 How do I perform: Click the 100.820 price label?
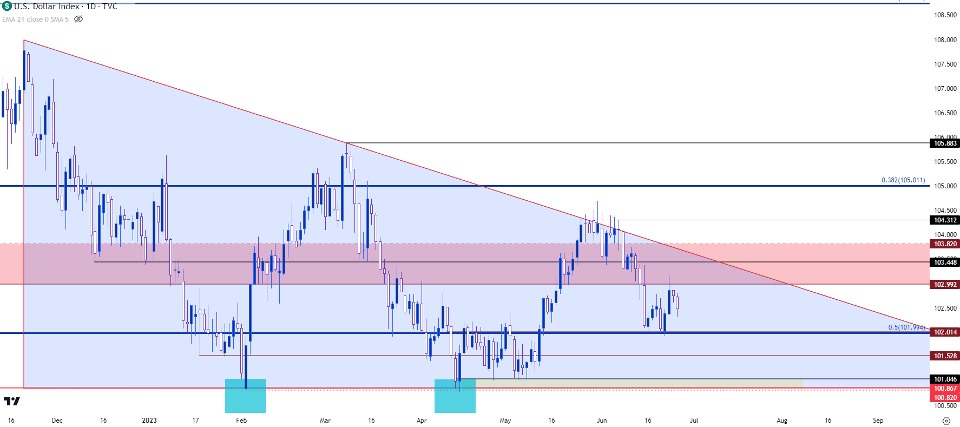coord(945,398)
